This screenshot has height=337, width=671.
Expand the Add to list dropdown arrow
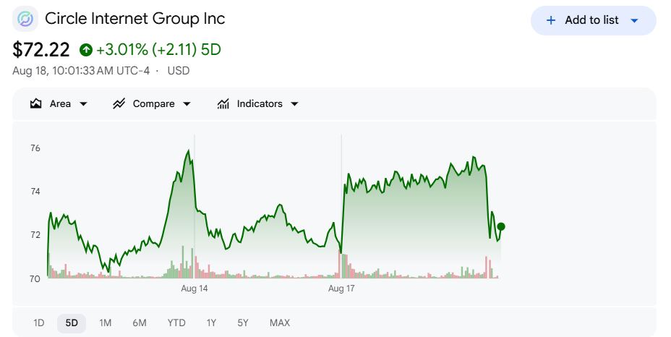point(635,20)
